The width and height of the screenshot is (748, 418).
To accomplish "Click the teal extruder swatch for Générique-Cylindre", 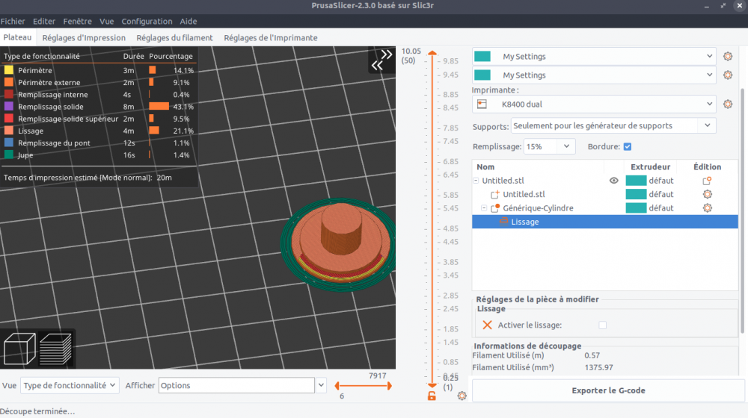I will tap(636, 208).
